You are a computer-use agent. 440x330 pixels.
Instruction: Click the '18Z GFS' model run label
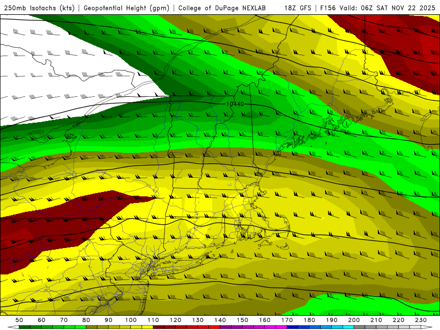[298, 8]
